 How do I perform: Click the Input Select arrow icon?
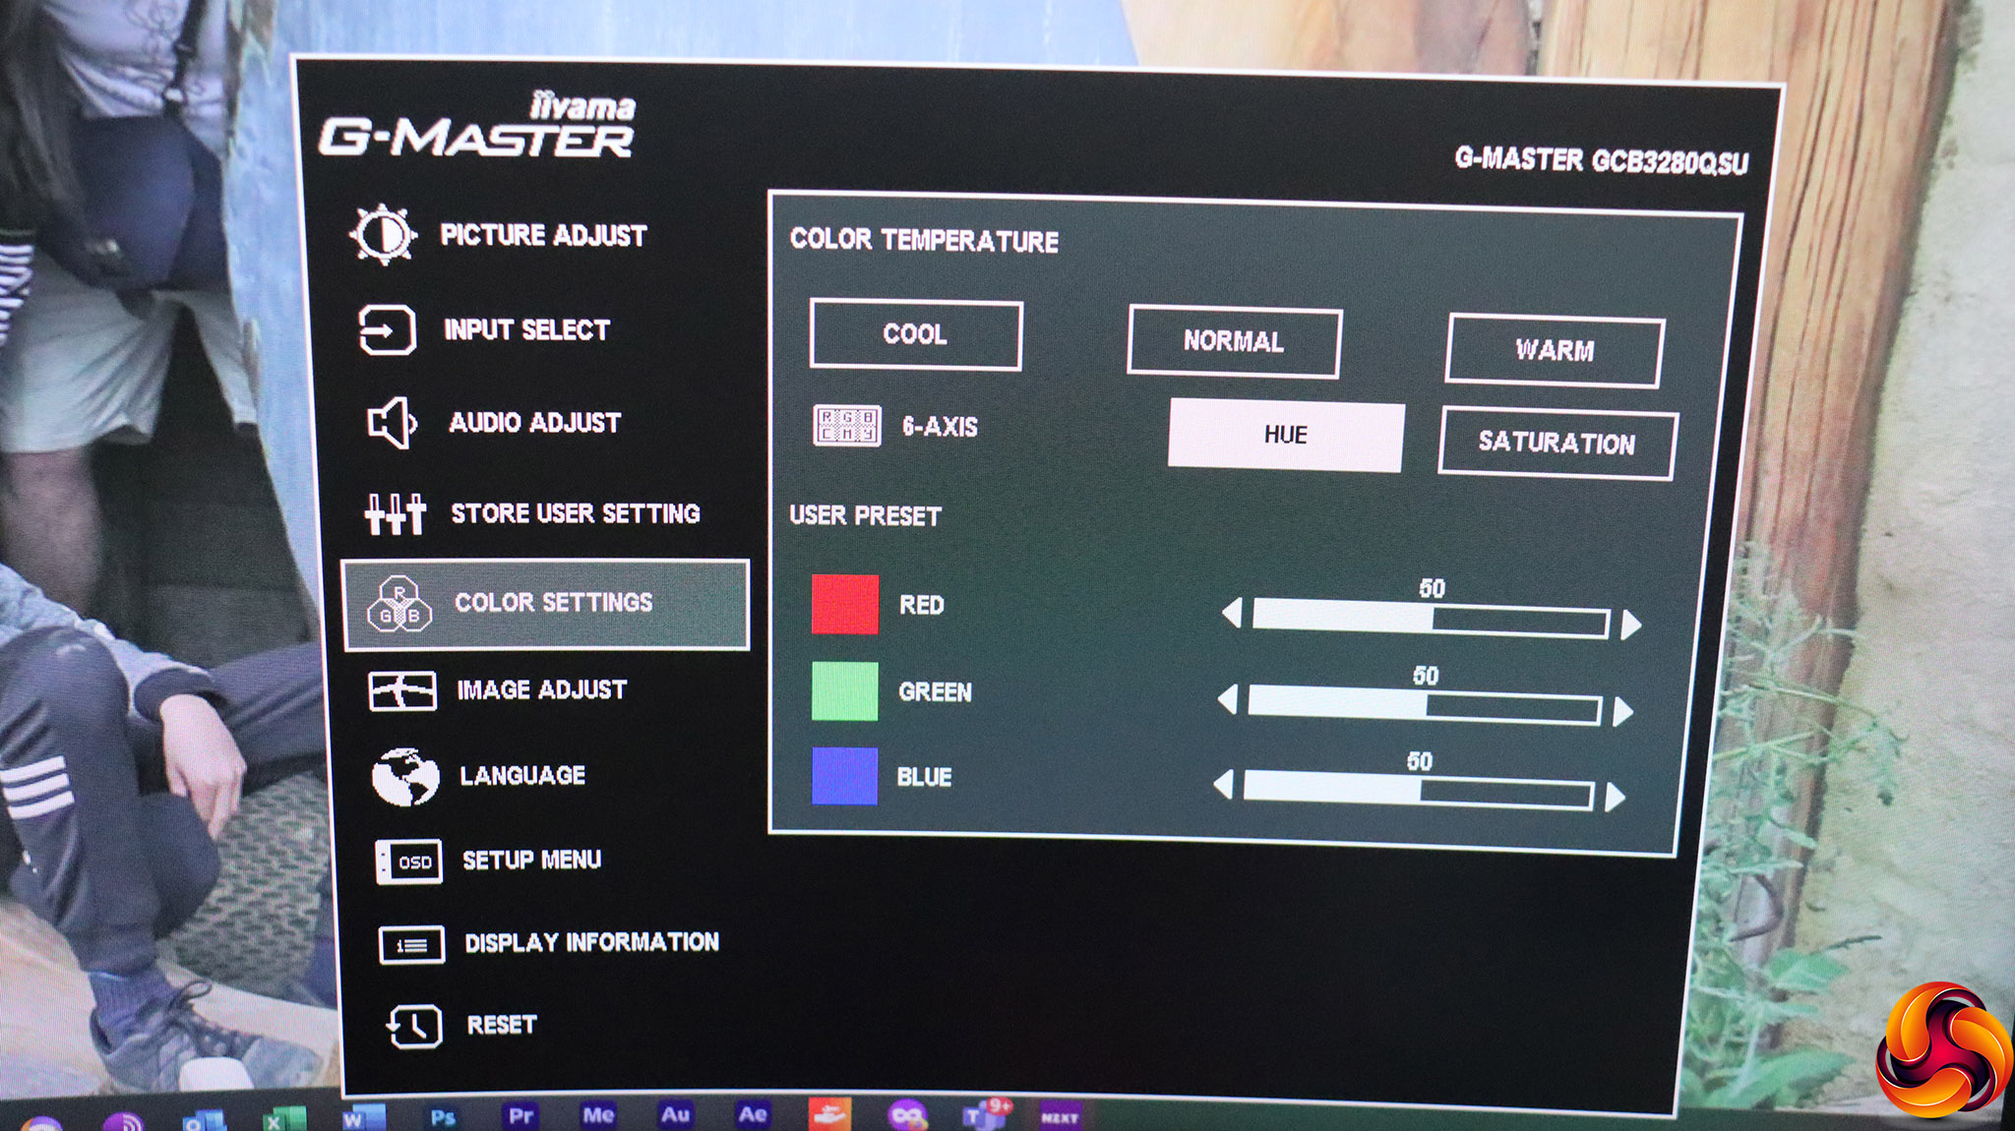[x=387, y=329]
